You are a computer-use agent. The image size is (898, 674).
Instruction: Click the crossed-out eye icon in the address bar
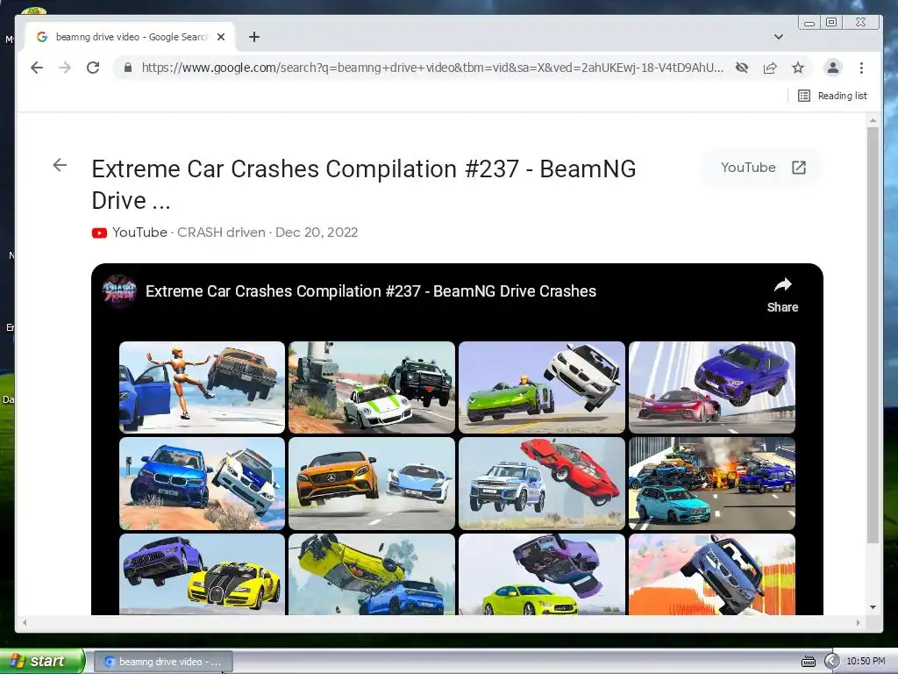point(742,68)
